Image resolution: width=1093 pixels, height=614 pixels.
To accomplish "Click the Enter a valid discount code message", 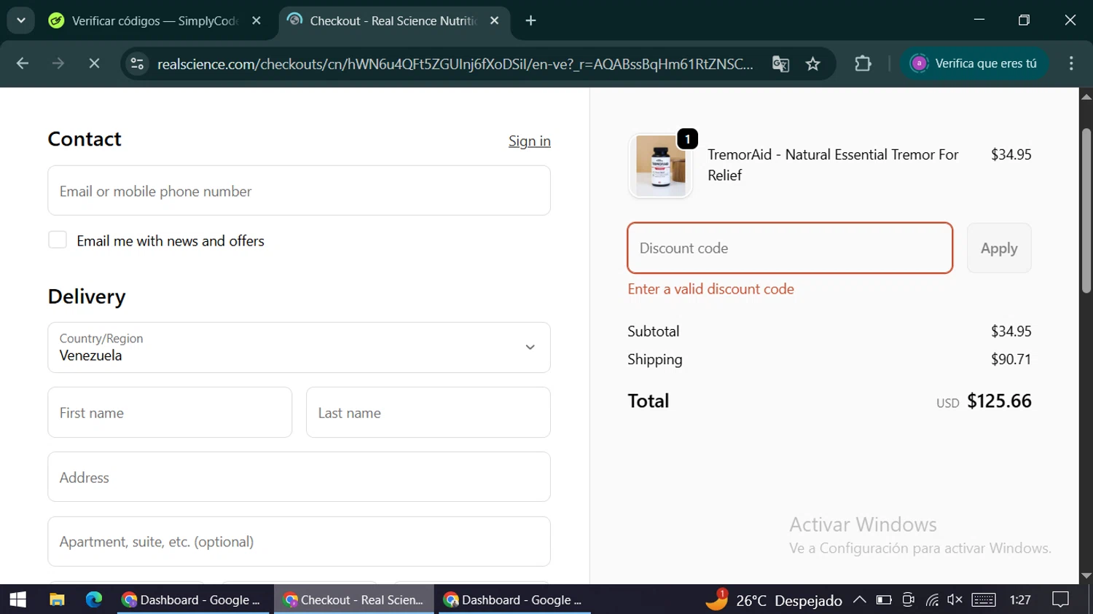I will tap(711, 288).
